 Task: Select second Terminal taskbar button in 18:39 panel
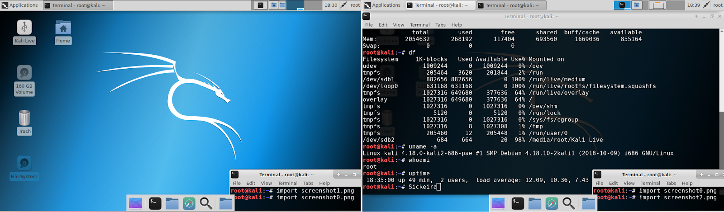[511, 5]
